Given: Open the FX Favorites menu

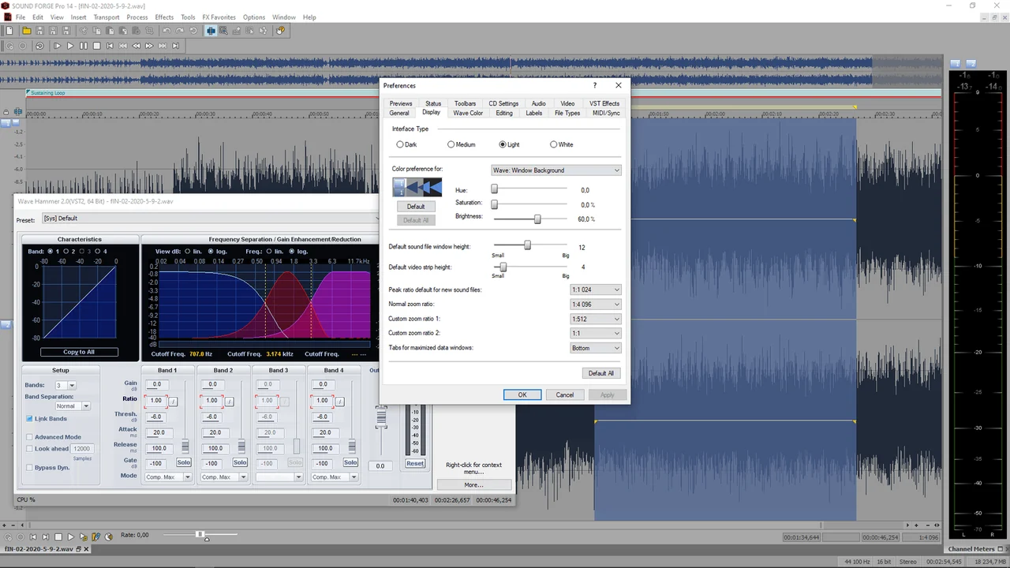Looking at the screenshot, I should coord(219,17).
